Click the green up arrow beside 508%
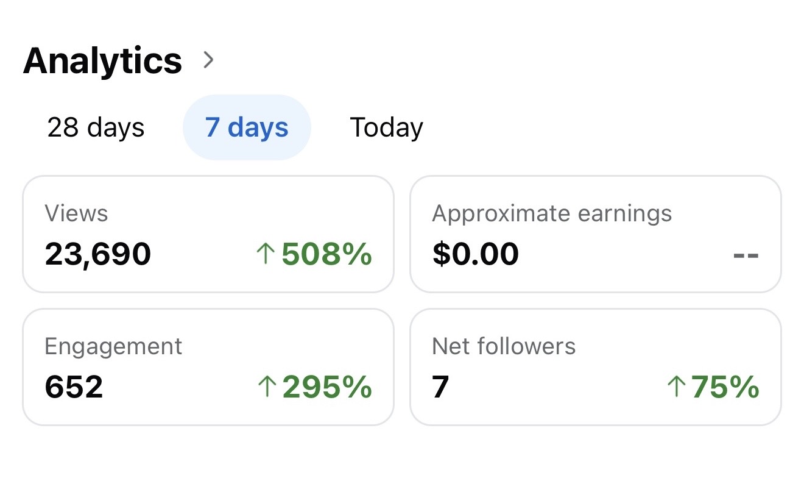 (266, 254)
